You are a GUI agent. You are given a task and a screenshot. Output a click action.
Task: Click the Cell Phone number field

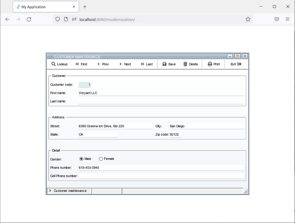coord(161,175)
